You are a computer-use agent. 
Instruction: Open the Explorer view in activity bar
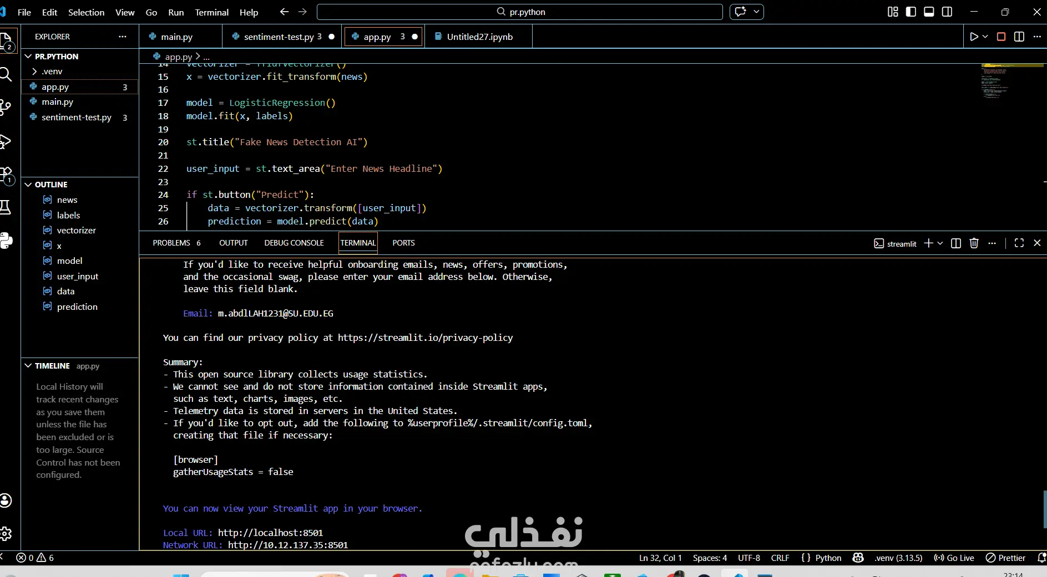point(7,40)
